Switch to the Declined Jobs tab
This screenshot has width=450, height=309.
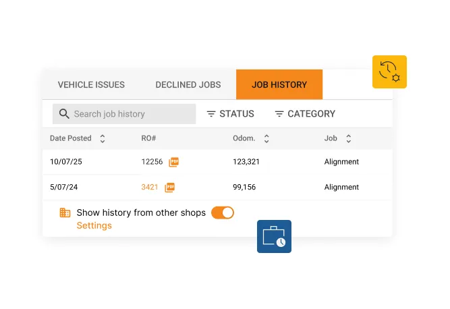coord(188,84)
